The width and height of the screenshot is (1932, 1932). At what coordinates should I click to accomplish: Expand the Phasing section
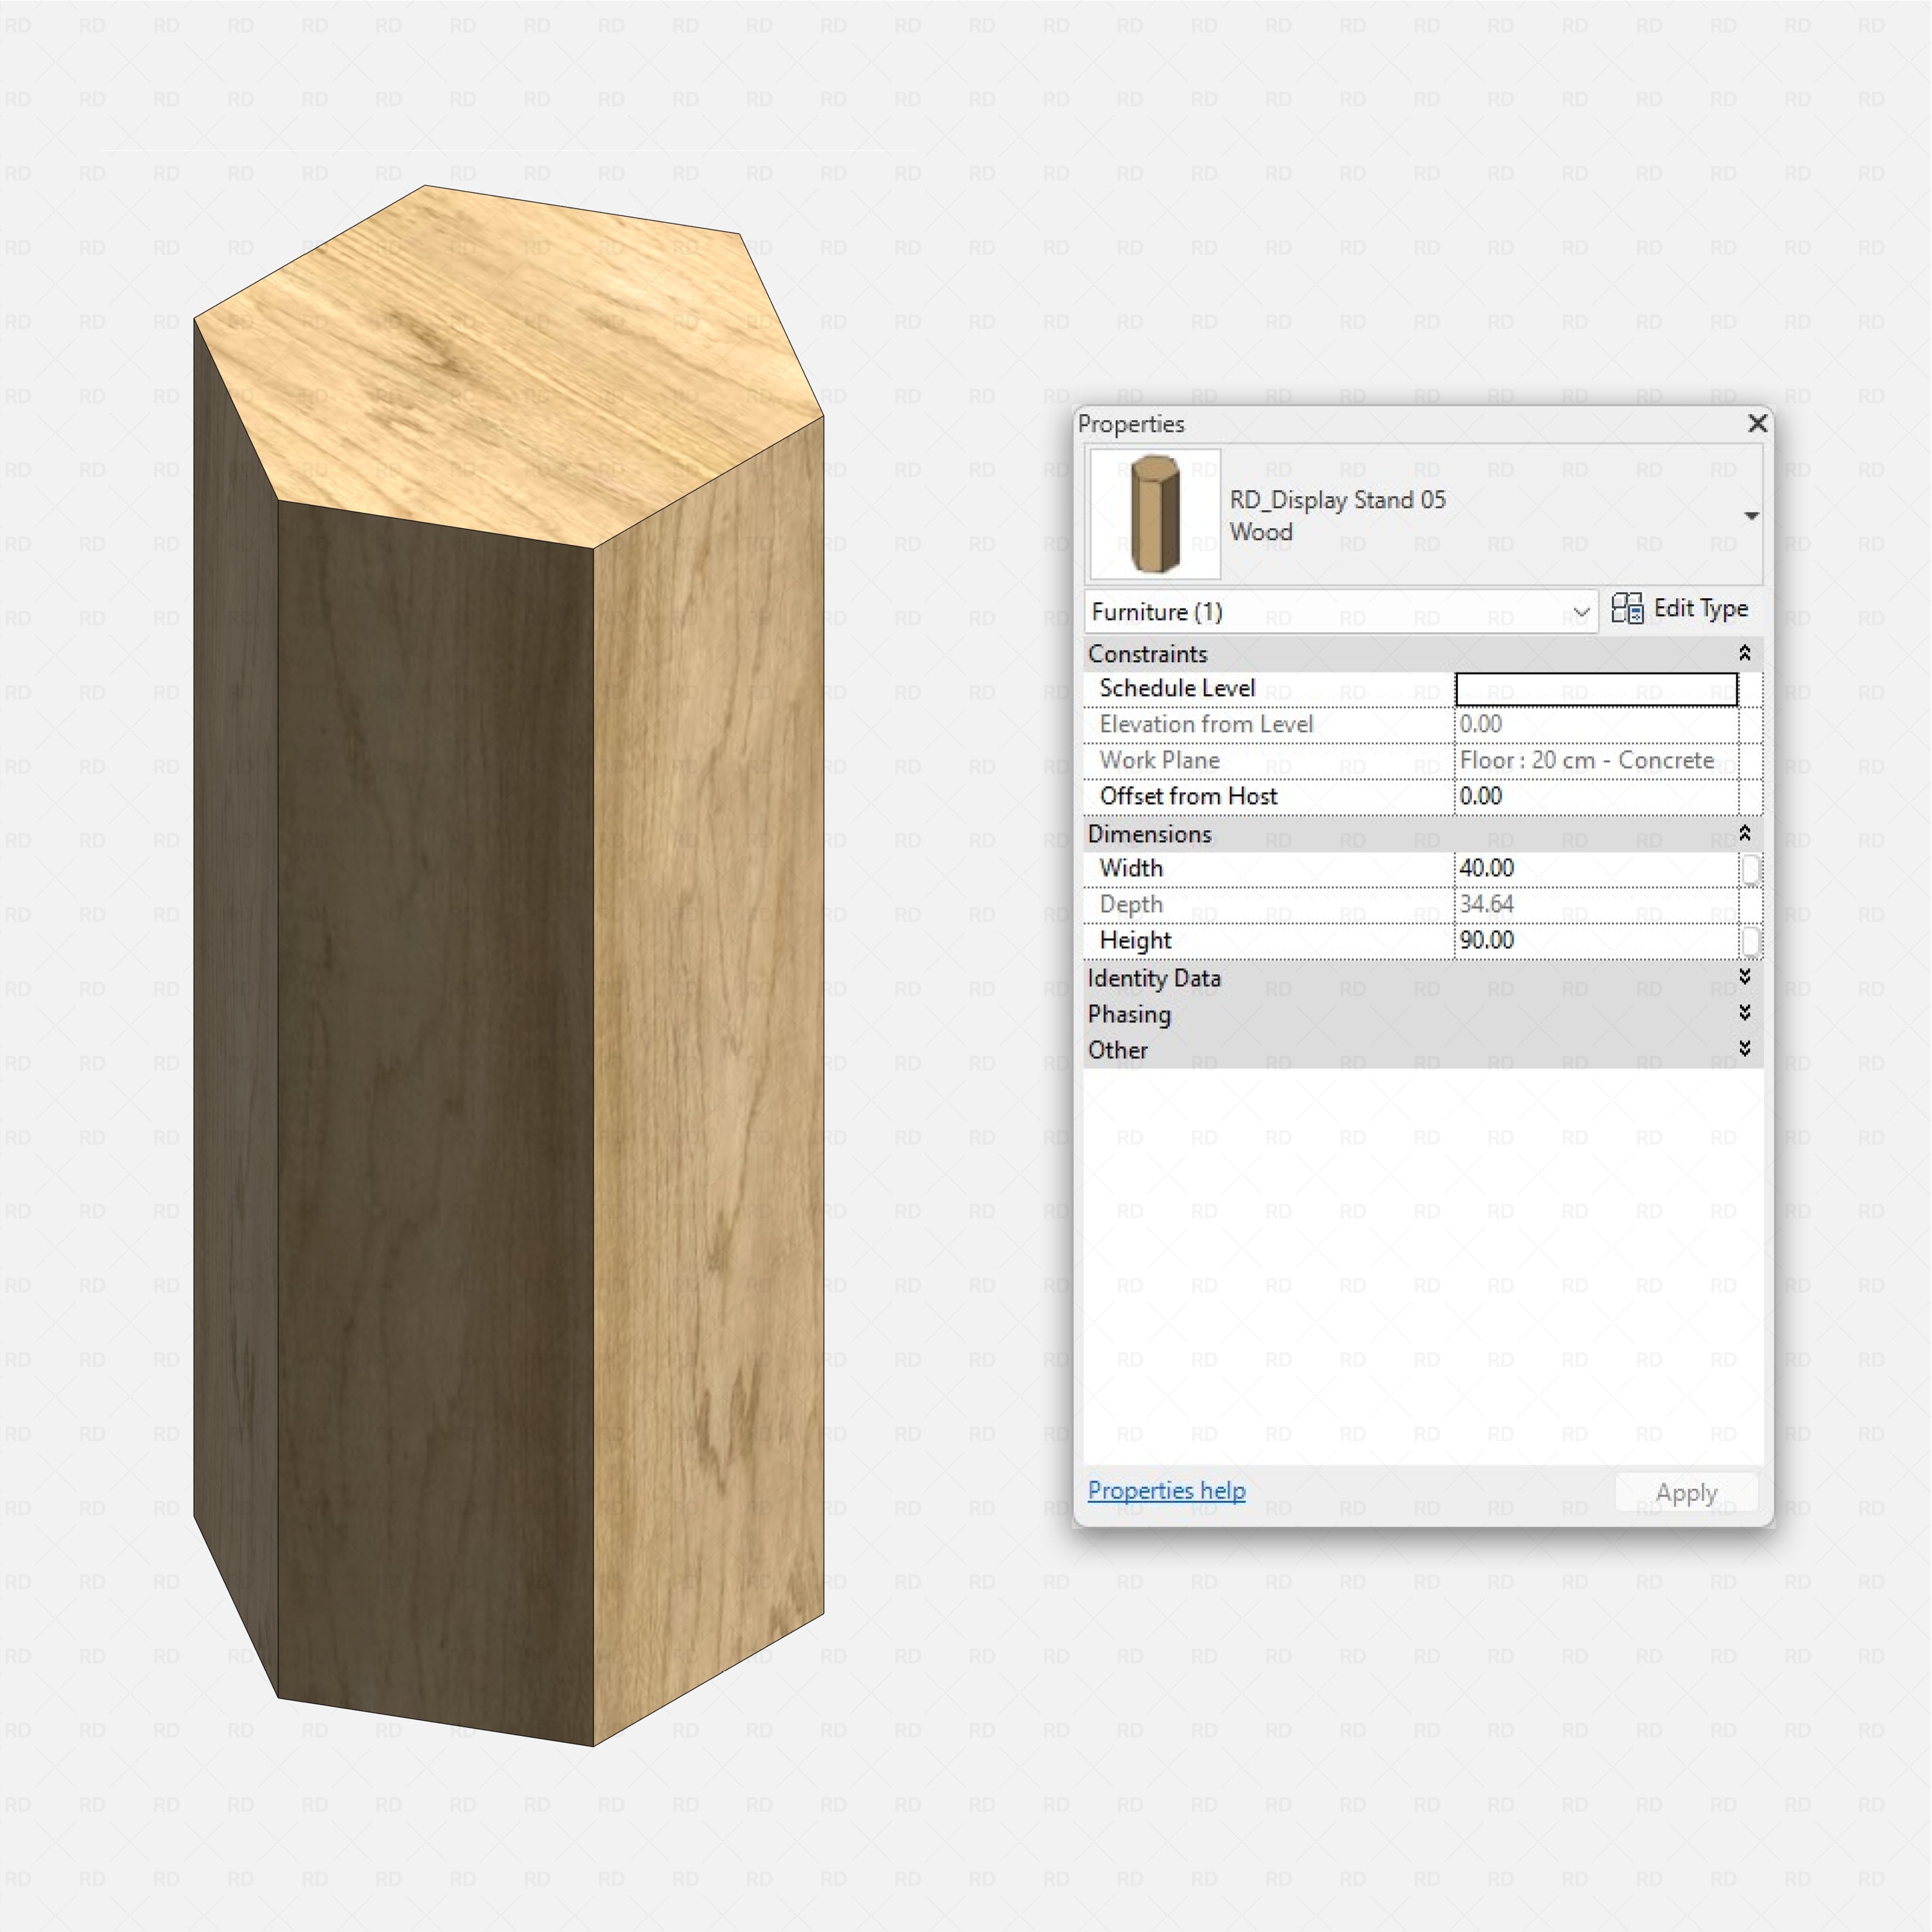pyautogui.click(x=1744, y=1013)
